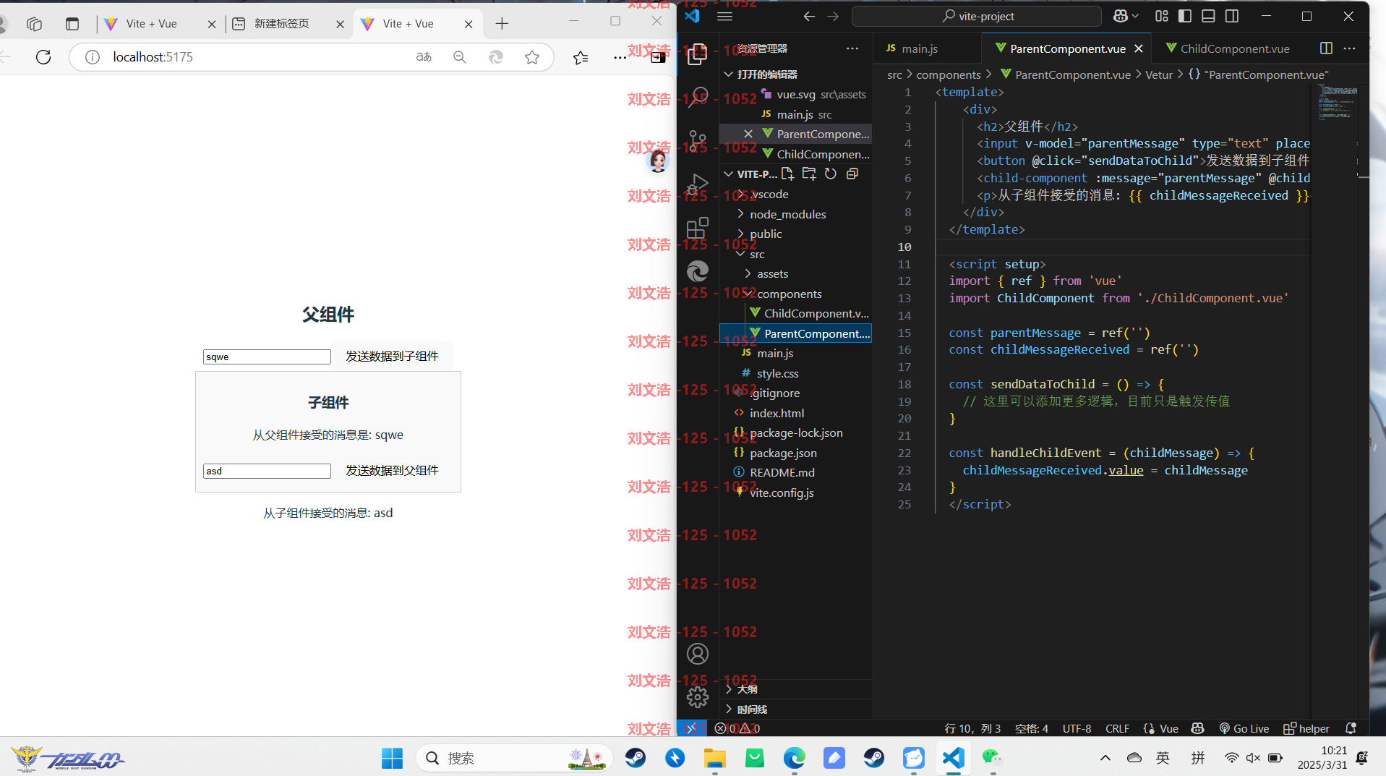1386x776 pixels.
Task: Expand the assets folder
Action: (795, 274)
